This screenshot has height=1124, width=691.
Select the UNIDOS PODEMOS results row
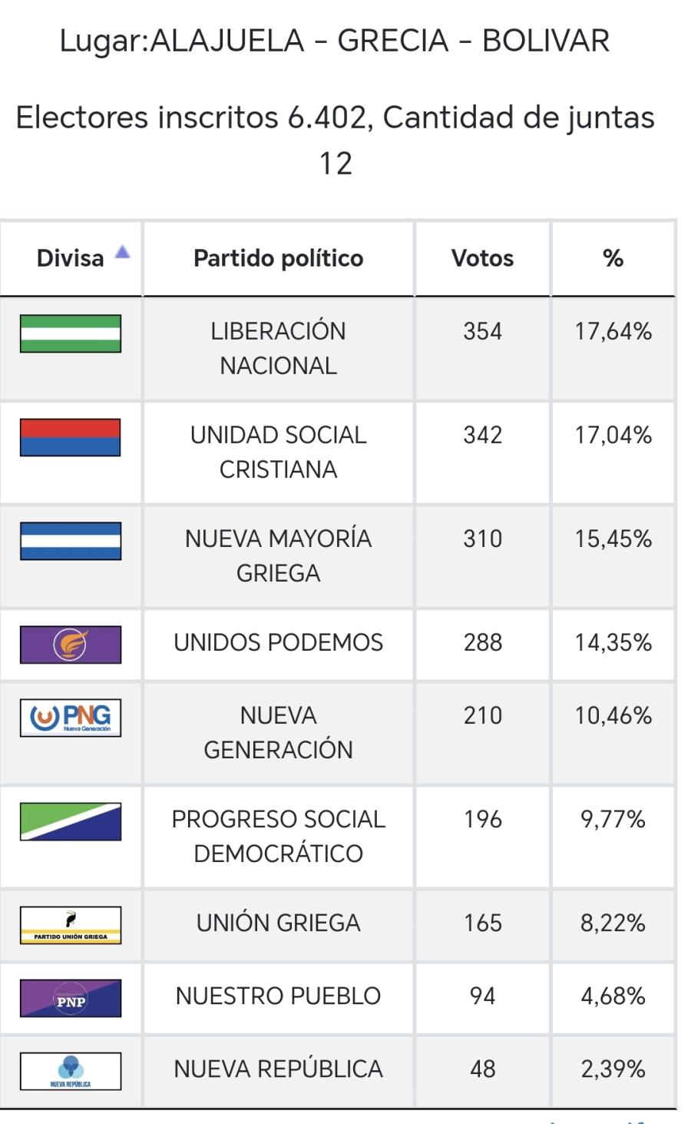[x=277, y=645]
